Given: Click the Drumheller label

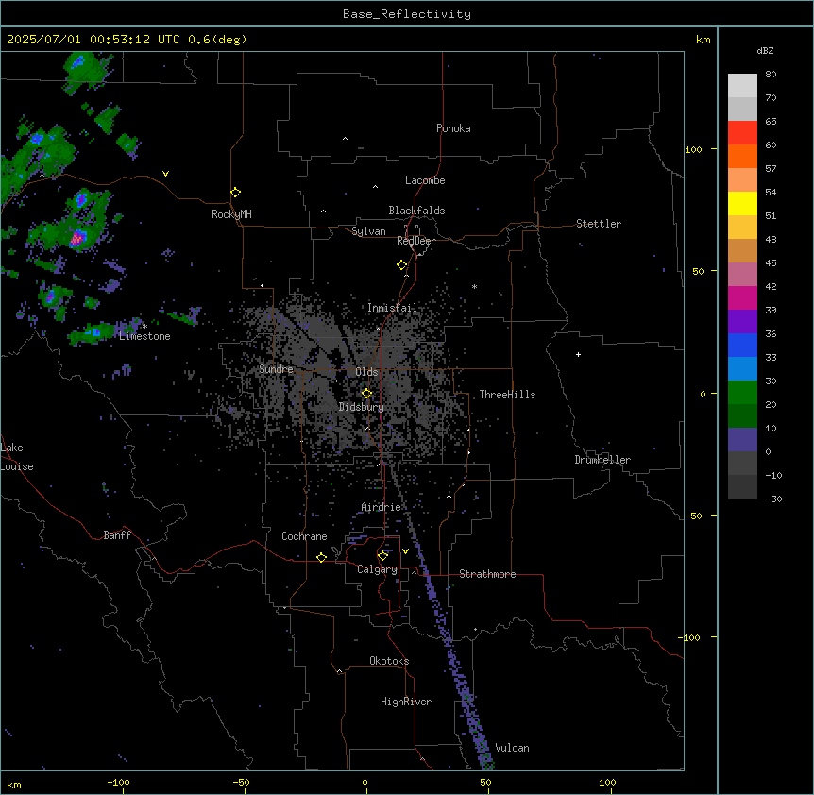Looking at the screenshot, I should click(x=602, y=460).
